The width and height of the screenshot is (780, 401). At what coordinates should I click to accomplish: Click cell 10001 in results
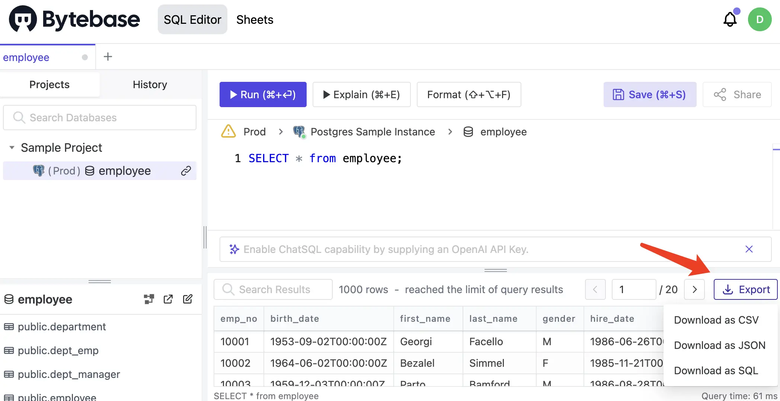[239, 341]
